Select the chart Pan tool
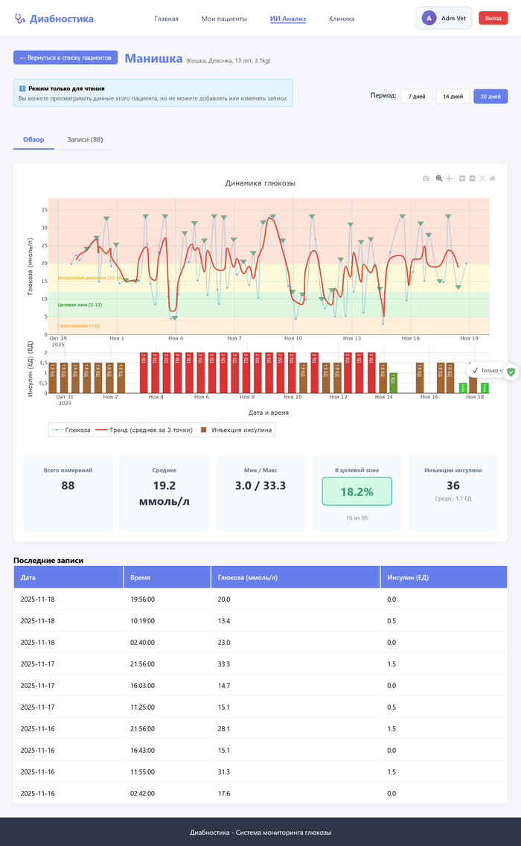This screenshot has width=521, height=846. coord(450,179)
